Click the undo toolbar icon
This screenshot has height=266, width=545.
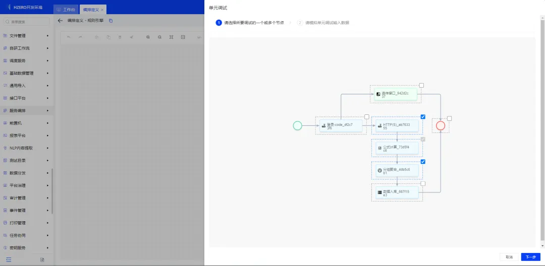(x=69, y=37)
